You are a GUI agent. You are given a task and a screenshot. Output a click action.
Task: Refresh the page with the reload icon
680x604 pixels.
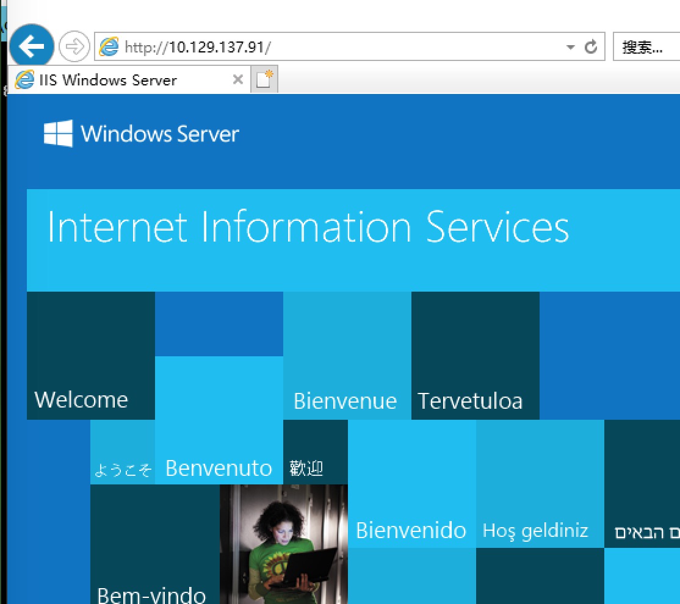591,46
